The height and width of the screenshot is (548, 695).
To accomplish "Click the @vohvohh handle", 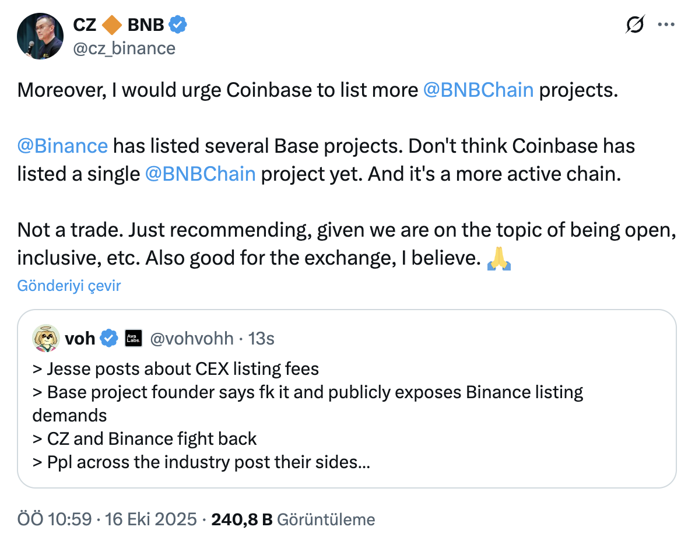I will click(192, 338).
